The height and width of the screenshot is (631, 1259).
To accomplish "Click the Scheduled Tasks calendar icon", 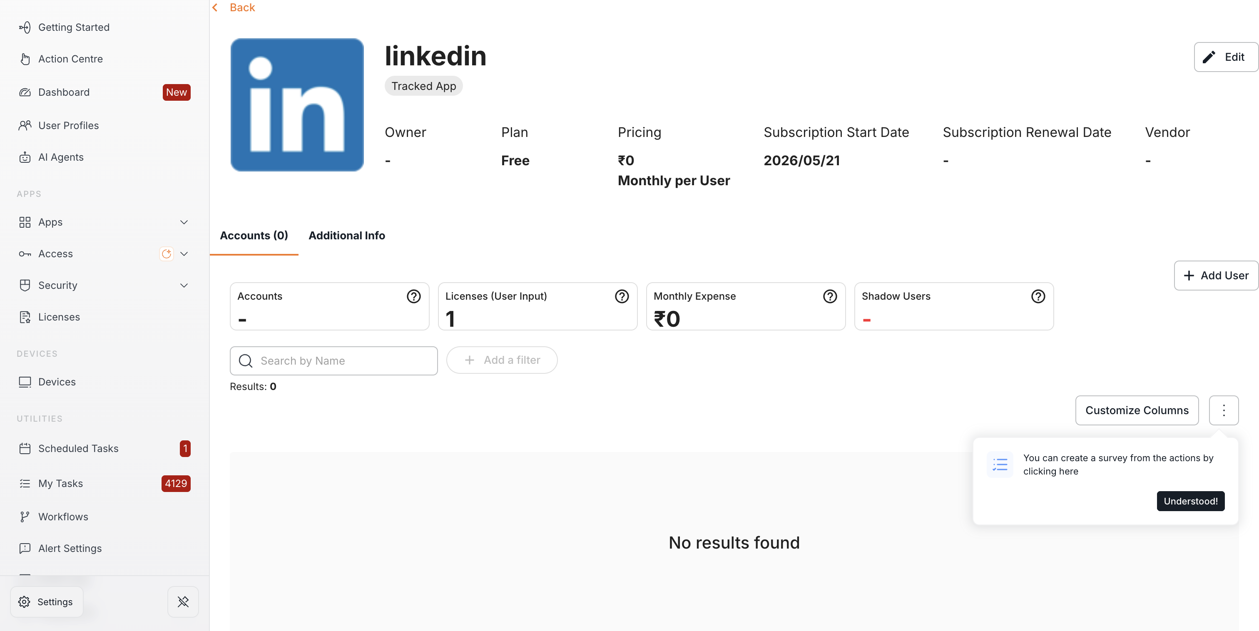I will (25, 449).
